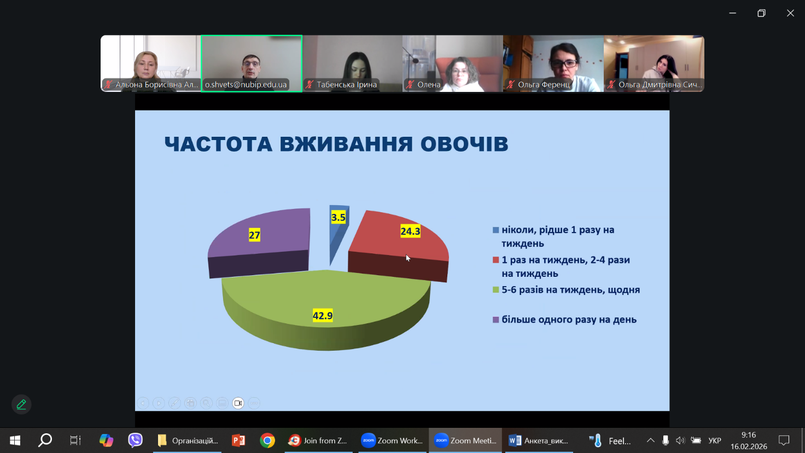The height and width of the screenshot is (453, 805).
Task: Click the green 42.9 pie slice label
Action: pyautogui.click(x=323, y=316)
